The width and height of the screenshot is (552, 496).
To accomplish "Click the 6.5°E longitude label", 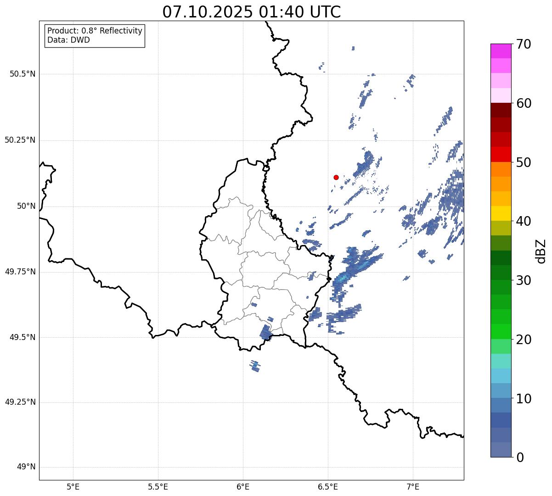I will (328, 486).
